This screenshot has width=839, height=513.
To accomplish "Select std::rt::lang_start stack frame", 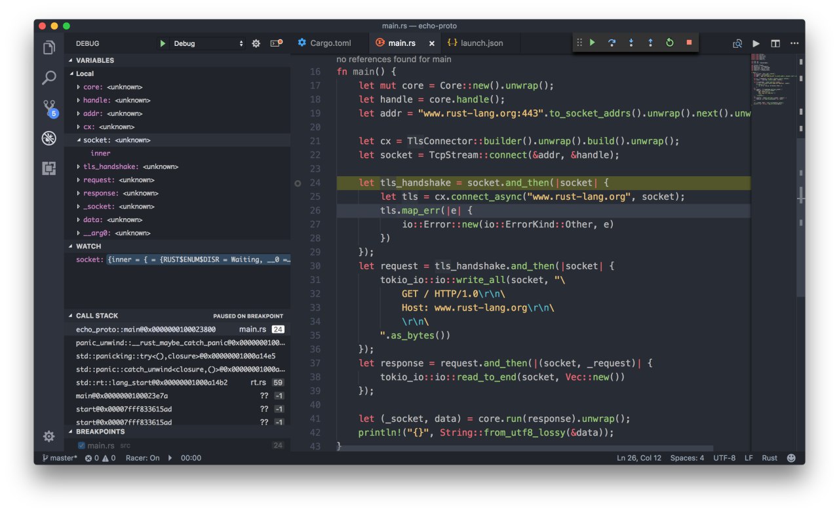I will [177, 383].
